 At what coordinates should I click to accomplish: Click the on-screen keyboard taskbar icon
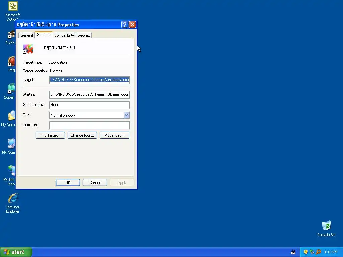(x=293, y=252)
